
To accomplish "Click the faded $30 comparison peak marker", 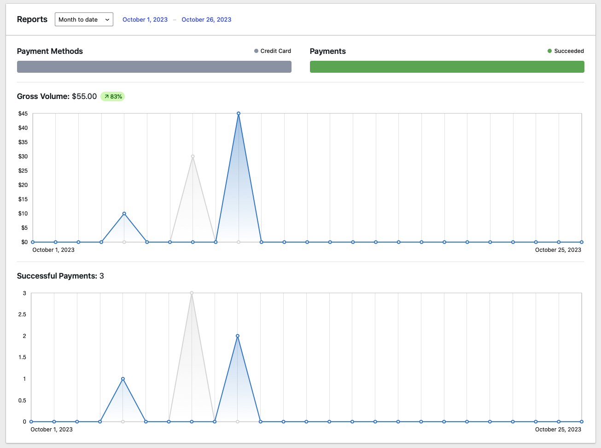I will pyautogui.click(x=193, y=156).
